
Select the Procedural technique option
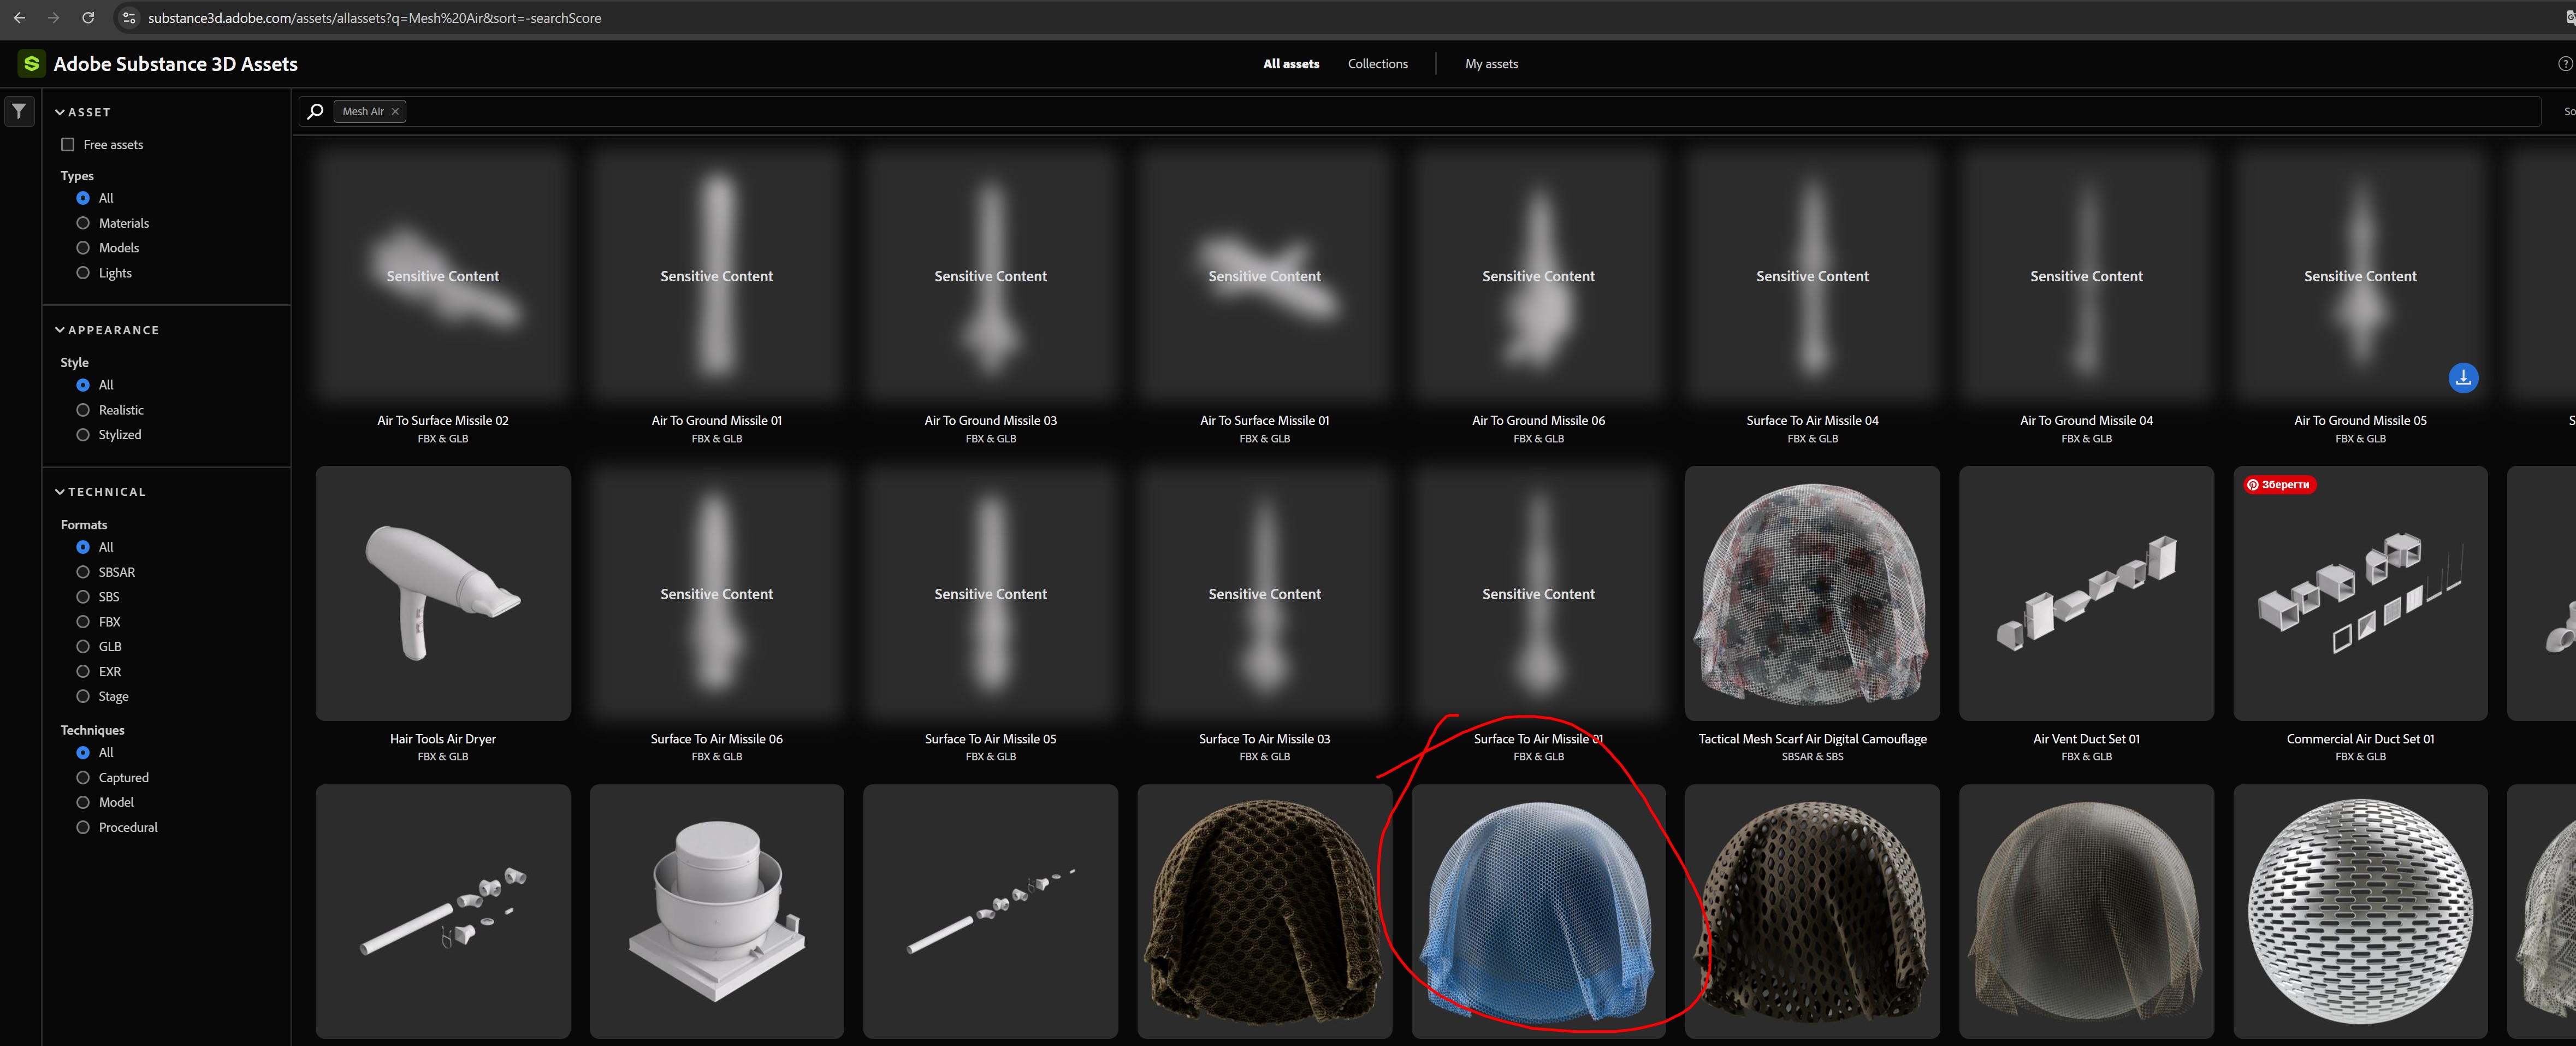tap(83, 828)
